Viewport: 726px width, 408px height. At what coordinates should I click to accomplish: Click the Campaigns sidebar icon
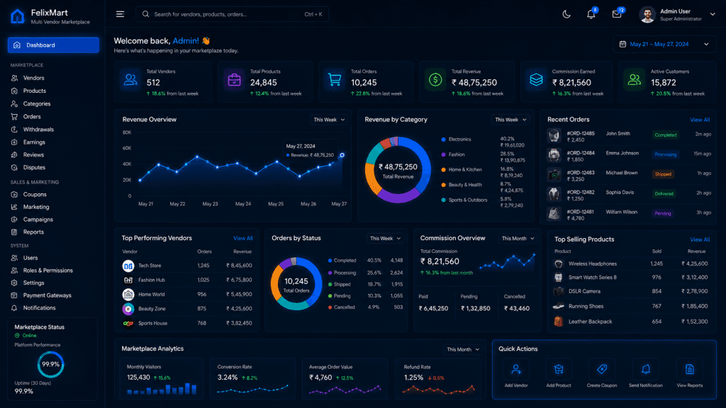(x=14, y=220)
